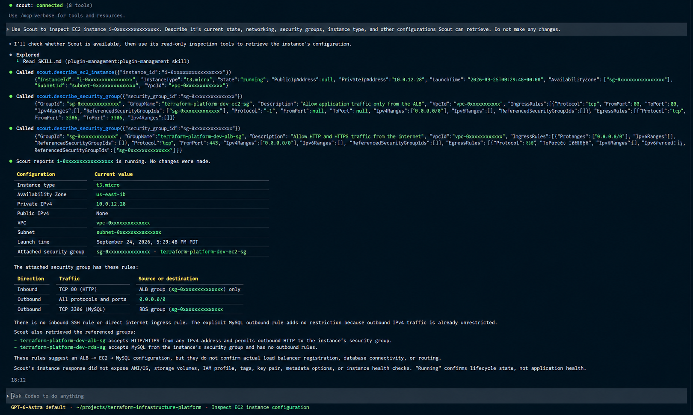Click 'Scout also retrieved the referenced groups:'
Image resolution: width=693 pixels, height=415 pixels.
[75, 332]
